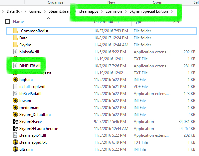Select binkw64.dll file name
This screenshot has width=199, height=156.
pyautogui.click(x=29, y=52)
